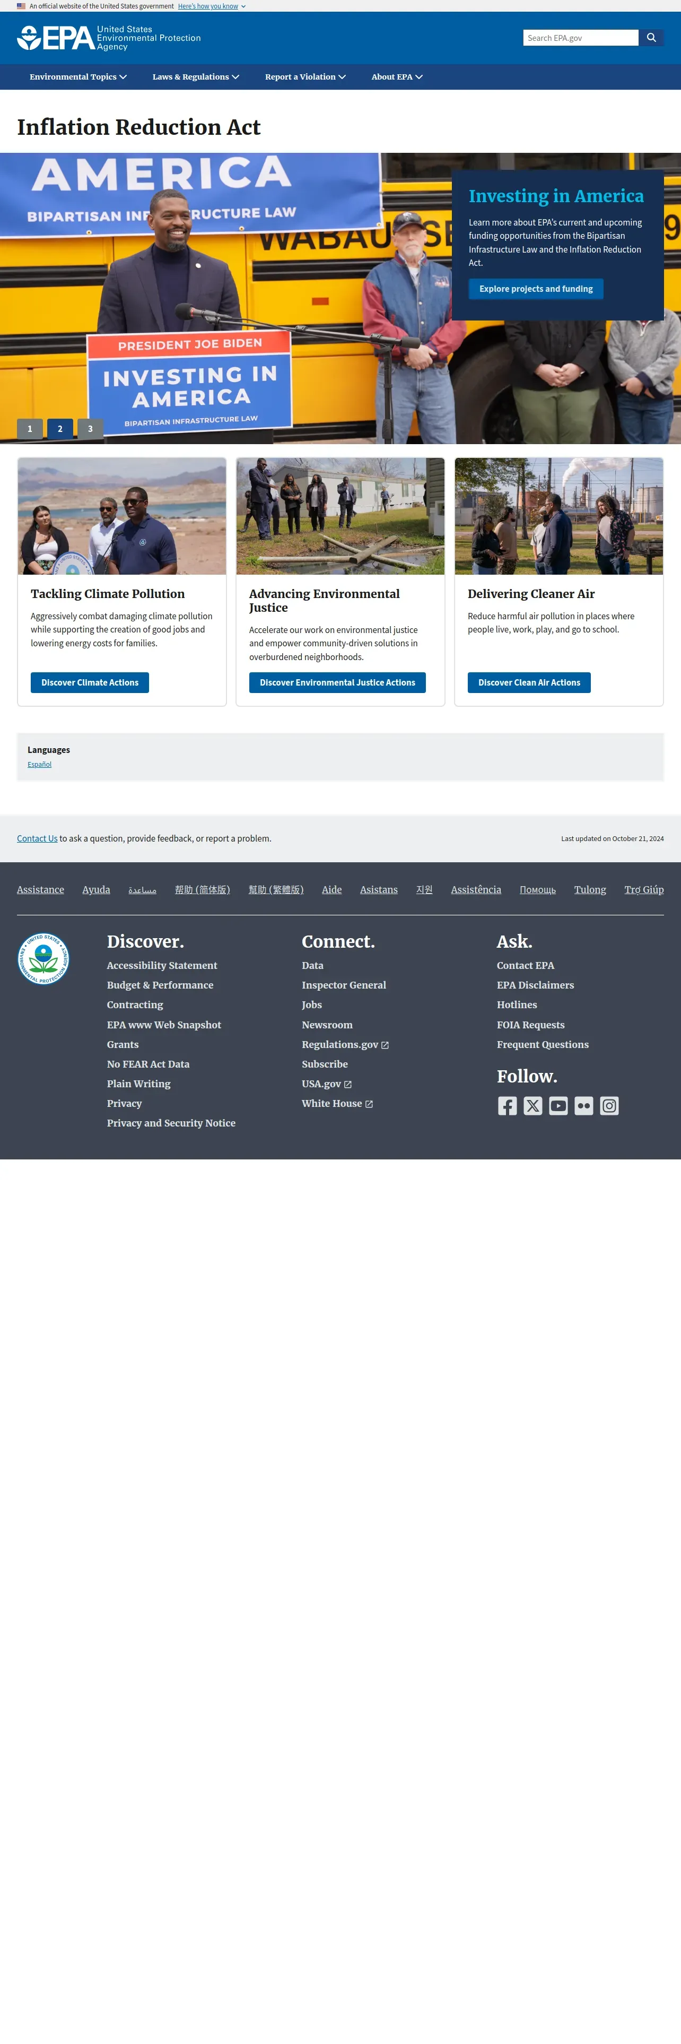
Task: Open EPA Disclaimers link
Action: pos(535,985)
